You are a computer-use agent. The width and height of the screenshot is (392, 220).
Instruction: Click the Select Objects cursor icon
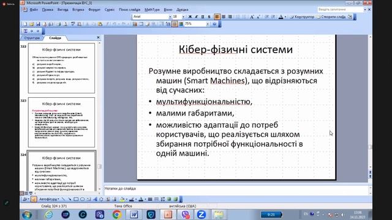34,199
